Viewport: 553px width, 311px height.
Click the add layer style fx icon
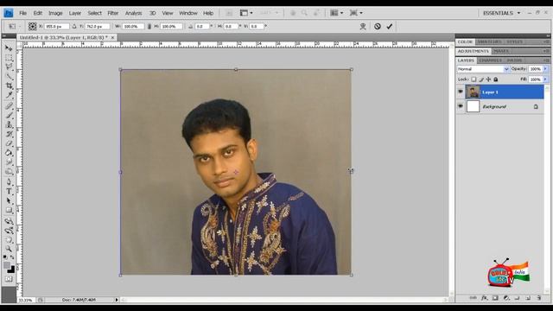(484, 298)
